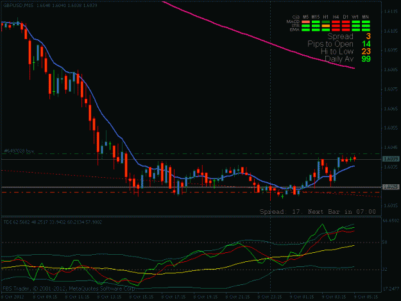Click the STR D1 red signal box
The image size is (401, 301).
tap(346, 26)
